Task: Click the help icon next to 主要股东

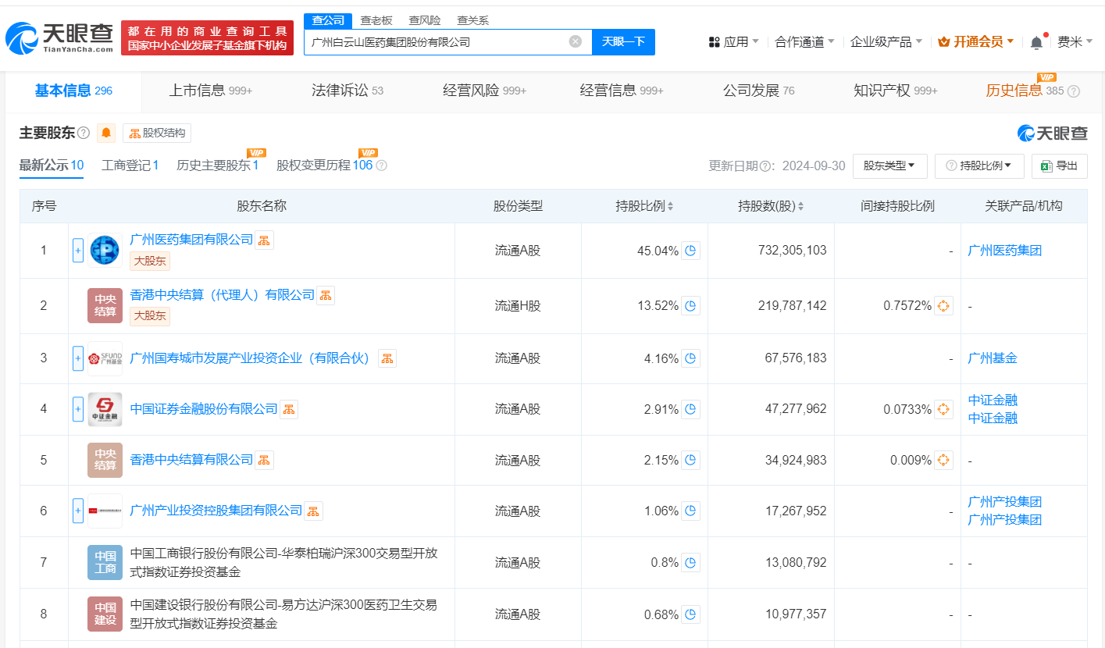Action: (84, 133)
